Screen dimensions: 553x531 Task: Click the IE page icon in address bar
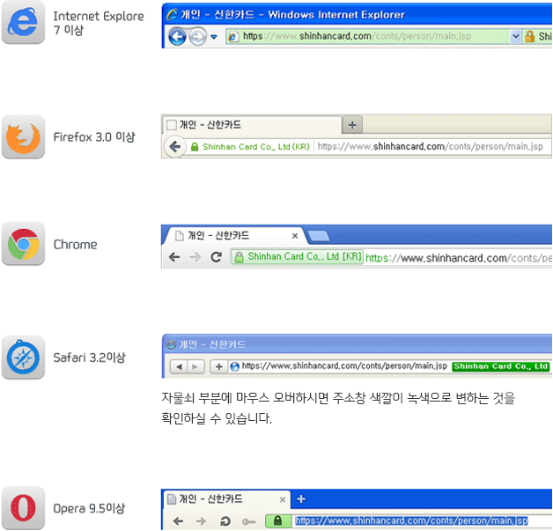tap(232, 37)
